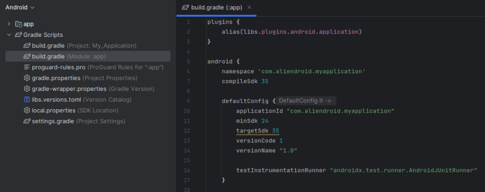Click the plugins keyword on line 1

pyautogui.click(x=220, y=22)
